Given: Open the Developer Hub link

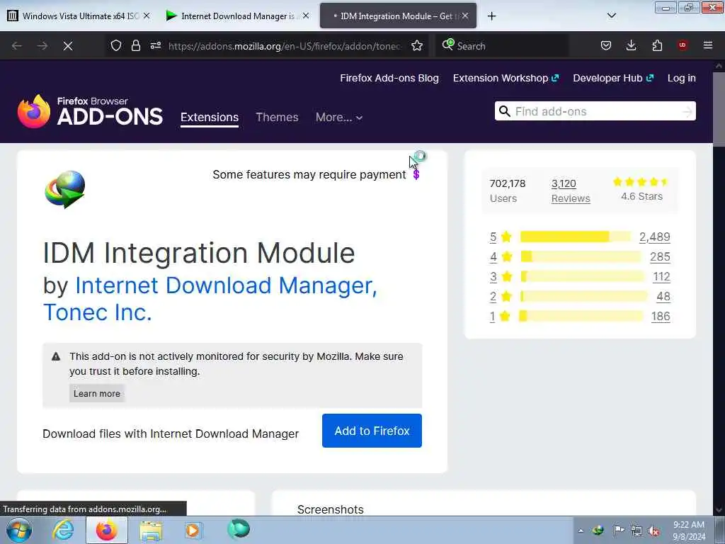Looking at the screenshot, I should (613, 78).
